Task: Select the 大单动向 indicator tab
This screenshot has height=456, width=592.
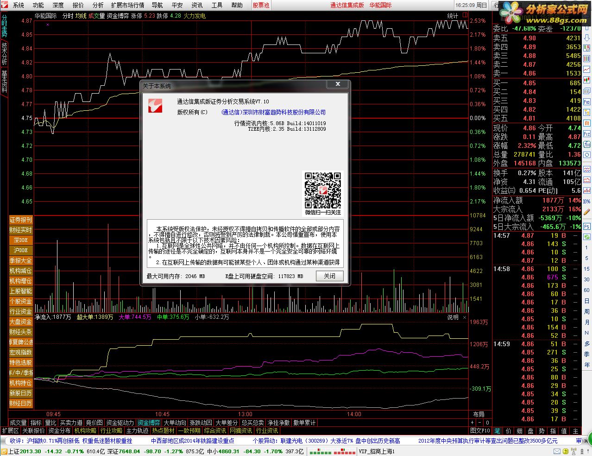Action: [175, 423]
